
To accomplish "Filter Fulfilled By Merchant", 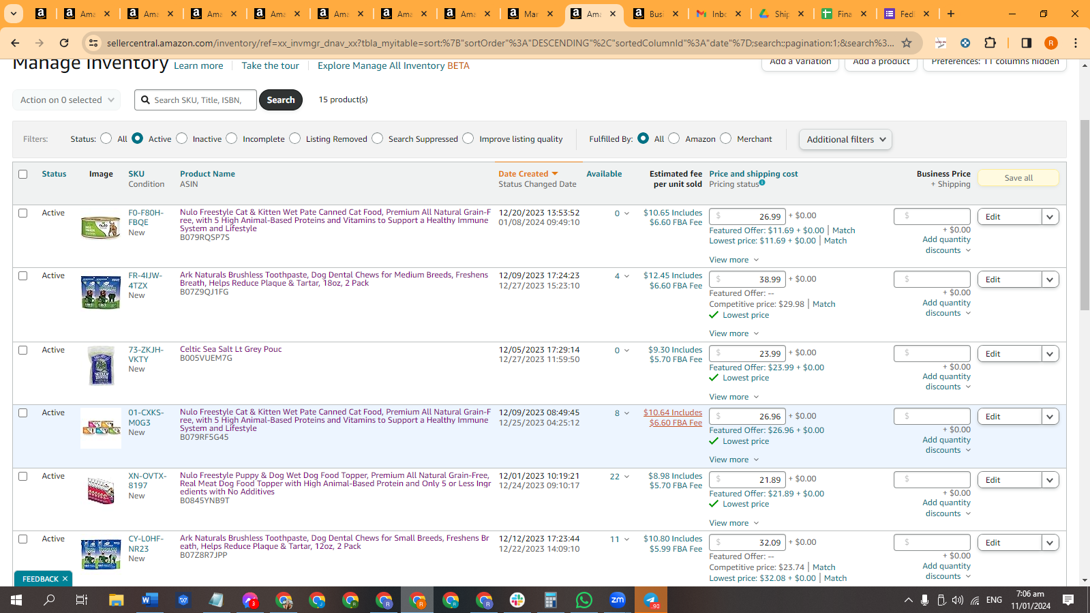I will point(726,138).
